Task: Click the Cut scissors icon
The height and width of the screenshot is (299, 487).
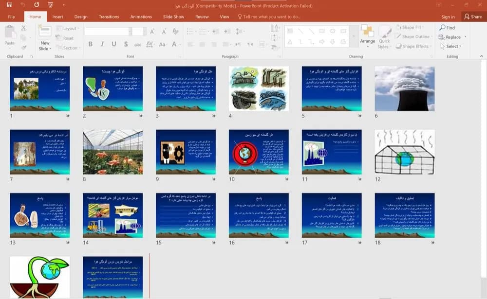Action: [x=23, y=28]
